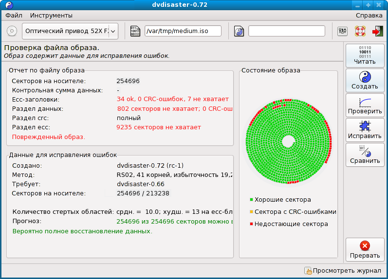
Task: Click the 'Секторов на носителе: 254696' top value
Action: 128,81
